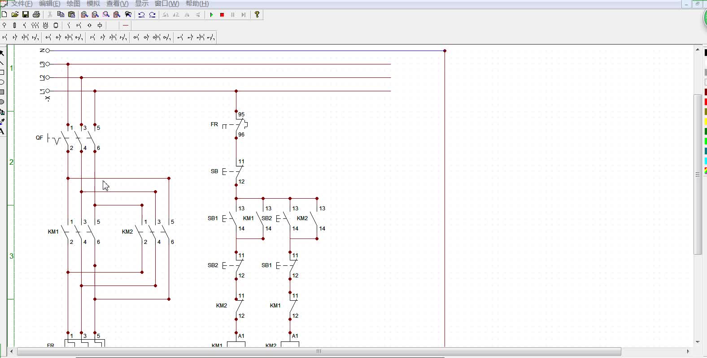The height and width of the screenshot is (358, 707).
Task: Print the circuit diagram
Action: point(37,15)
